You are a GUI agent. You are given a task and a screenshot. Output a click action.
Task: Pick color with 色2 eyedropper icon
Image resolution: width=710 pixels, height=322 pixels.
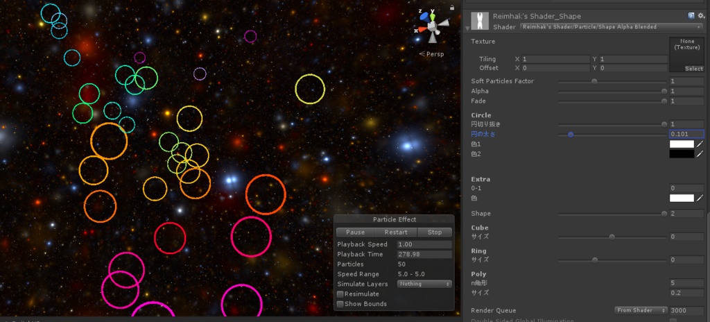pyautogui.click(x=700, y=154)
